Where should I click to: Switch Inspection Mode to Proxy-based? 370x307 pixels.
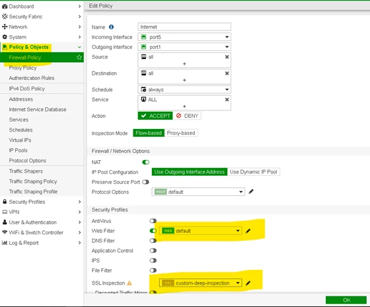[181, 133]
